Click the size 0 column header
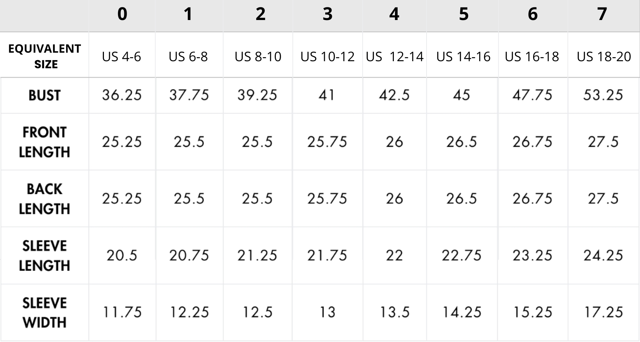The height and width of the screenshot is (342, 640). 122,14
